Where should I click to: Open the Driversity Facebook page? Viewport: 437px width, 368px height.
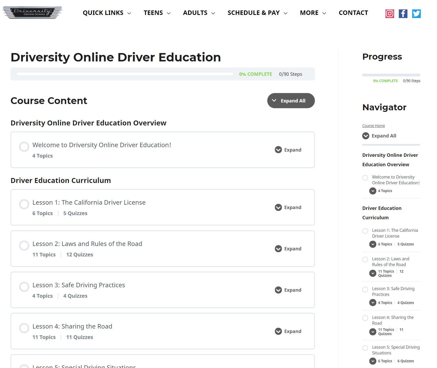click(403, 14)
